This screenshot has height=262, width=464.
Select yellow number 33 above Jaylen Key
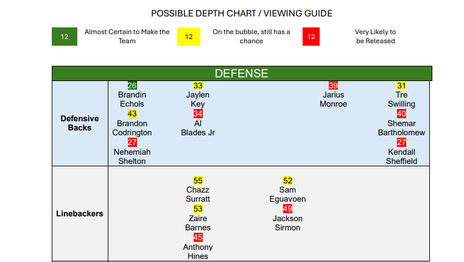[198, 85]
